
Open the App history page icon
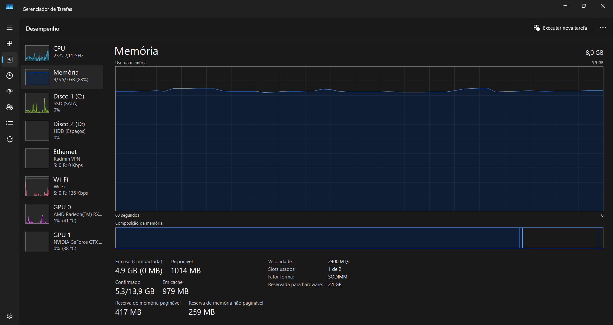point(10,76)
